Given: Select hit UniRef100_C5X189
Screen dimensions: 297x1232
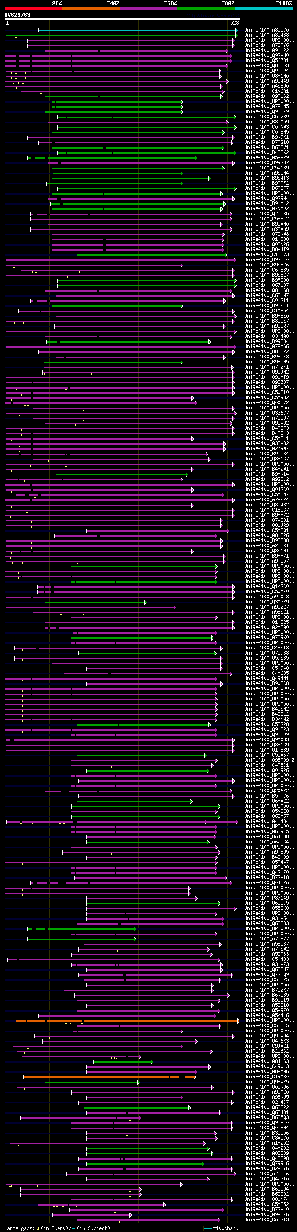Looking at the screenshot, I should tap(266, 168).
